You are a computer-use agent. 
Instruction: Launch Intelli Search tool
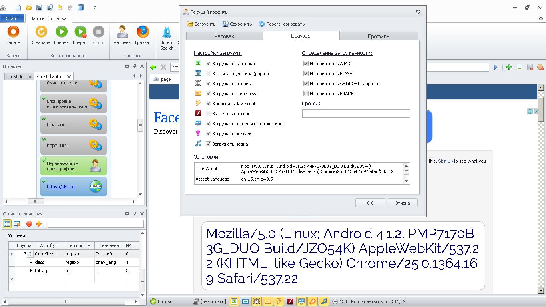tap(167, 38)
